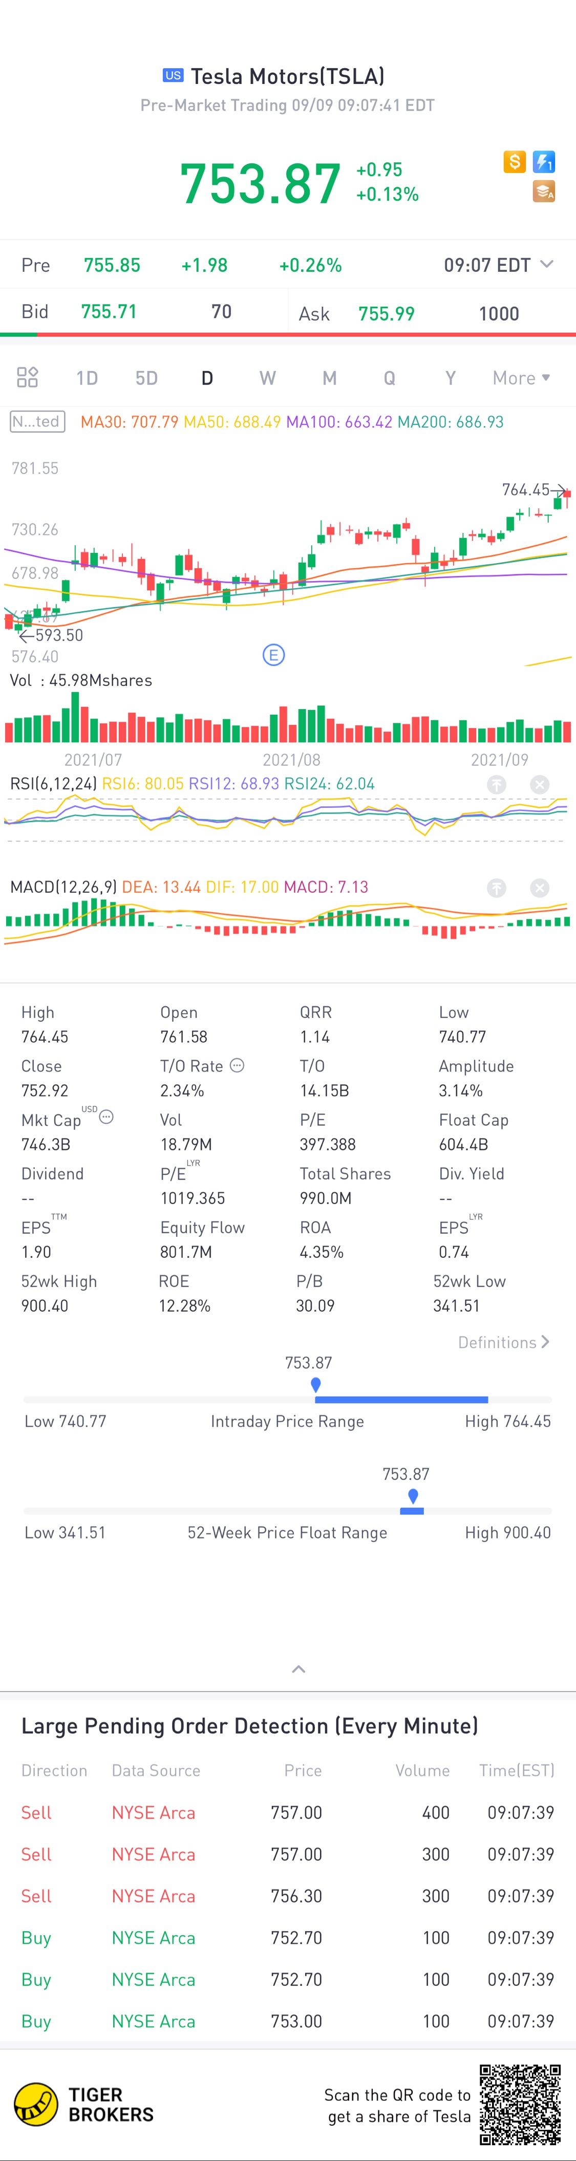Tap the blue lightning bolt icon
Screen dimensions: 576x2161
544,162
